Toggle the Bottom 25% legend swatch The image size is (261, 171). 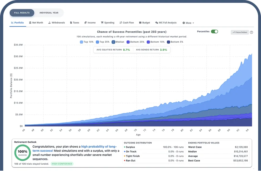tap(128, 42)
